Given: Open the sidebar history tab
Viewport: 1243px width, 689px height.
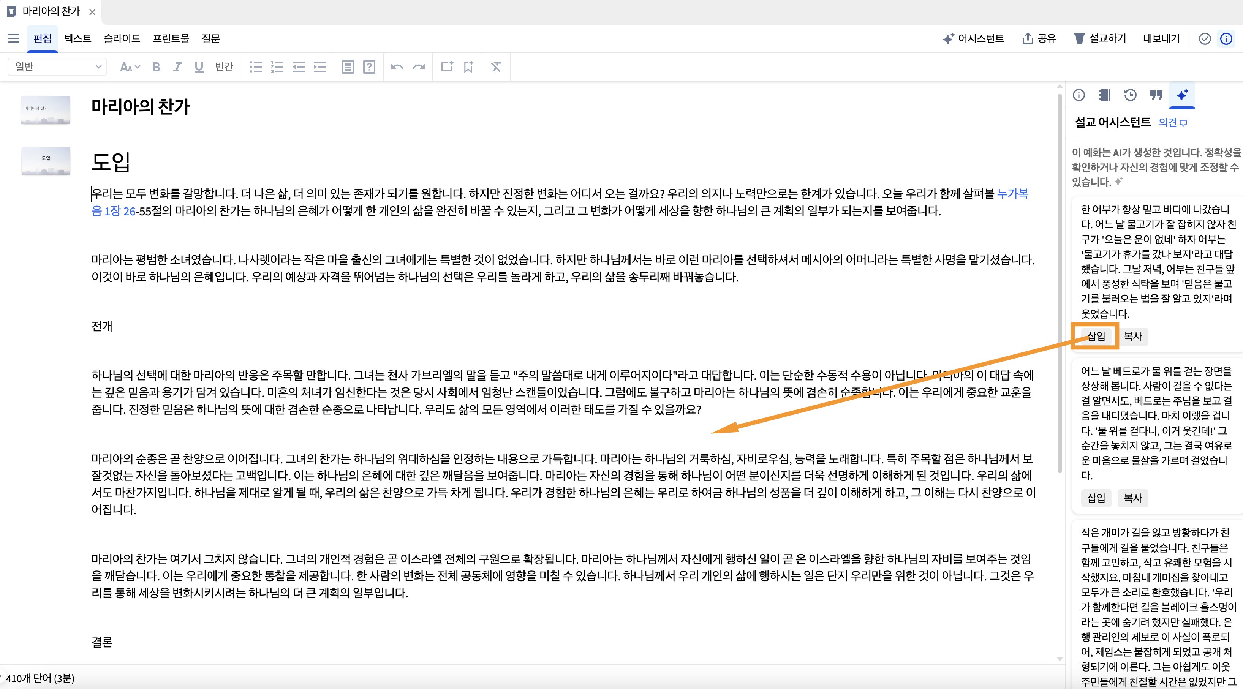Looking at the screenshot, I should pos(1130,95).
